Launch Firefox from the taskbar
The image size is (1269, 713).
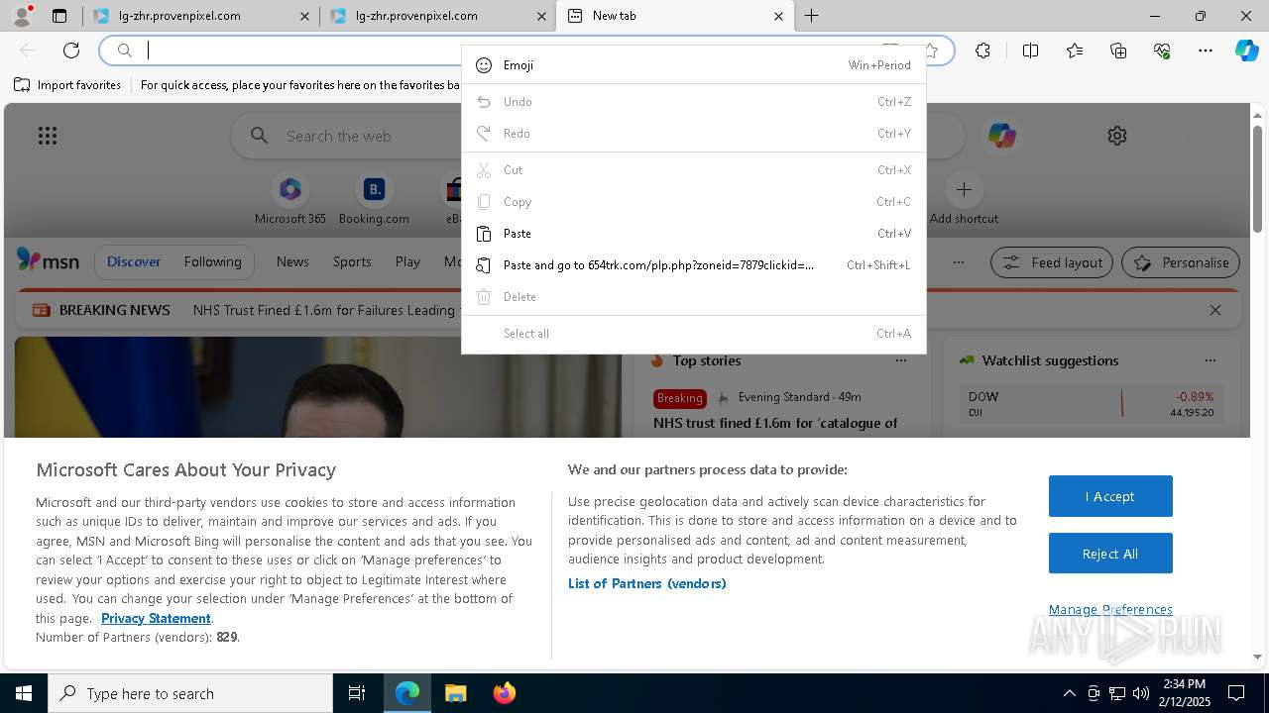click(504, 693)
